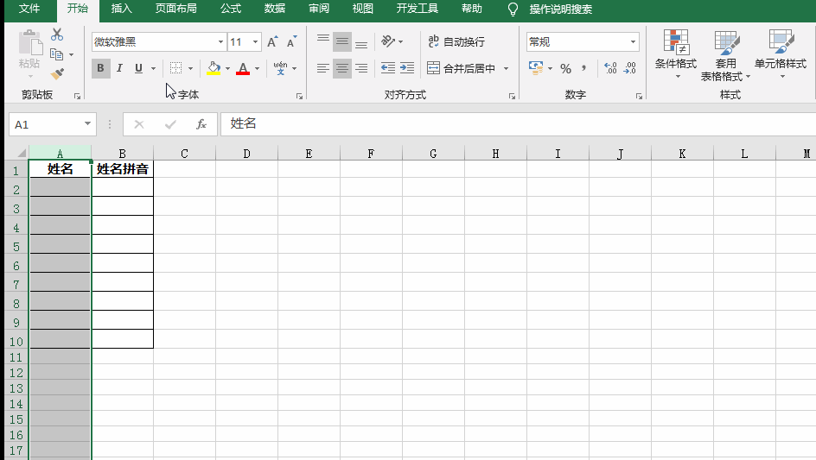Screen dimensions: 816x460
Task: Open the font name dropdown 微软雅黑
Action: (220, 42)
